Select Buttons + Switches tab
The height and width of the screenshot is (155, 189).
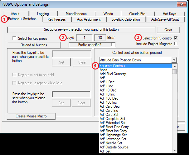pos(22,19)
